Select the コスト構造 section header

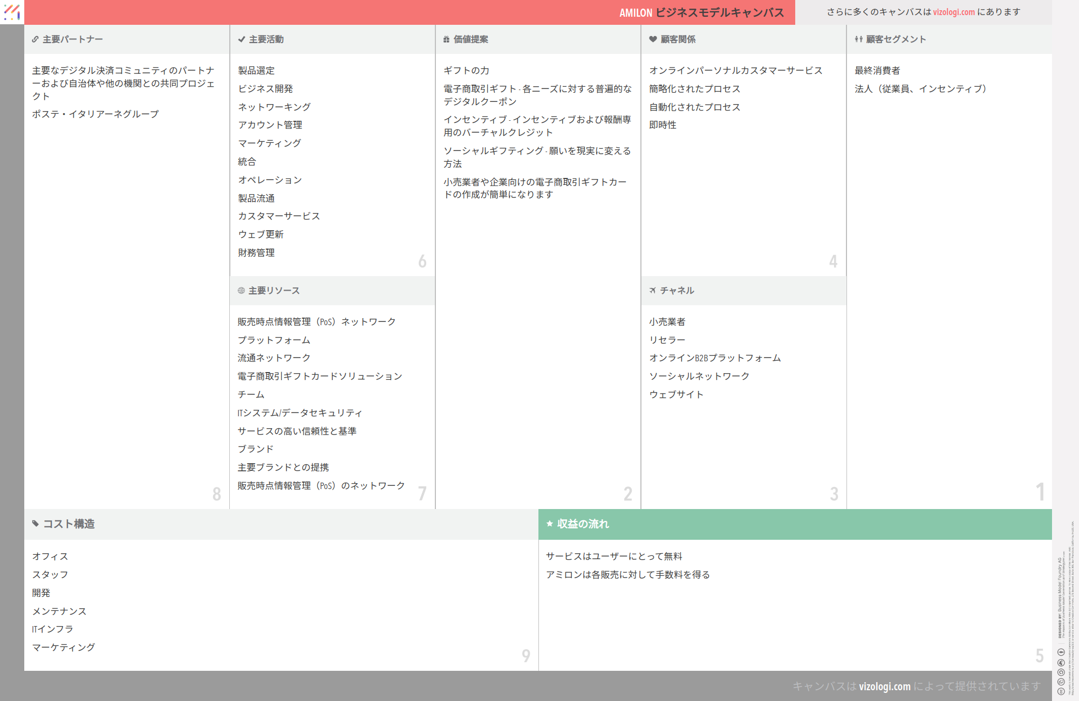pyautogui.click(x=69, y=524)
